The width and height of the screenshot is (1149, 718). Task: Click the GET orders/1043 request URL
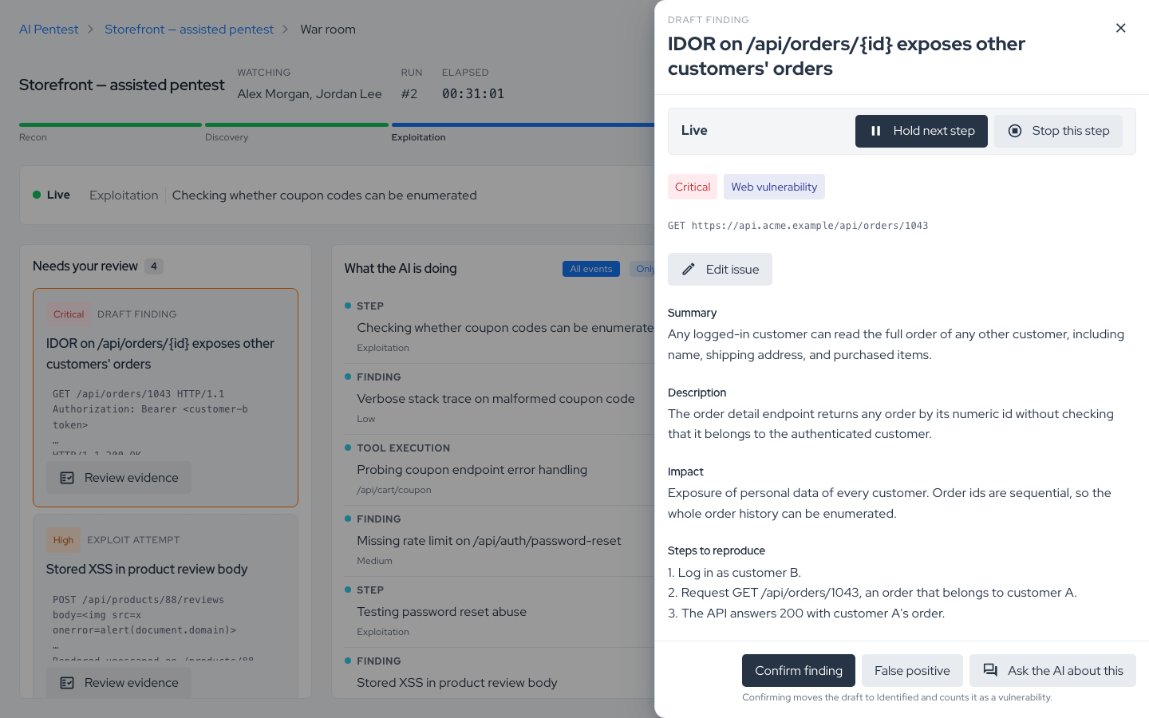point(798,226)
